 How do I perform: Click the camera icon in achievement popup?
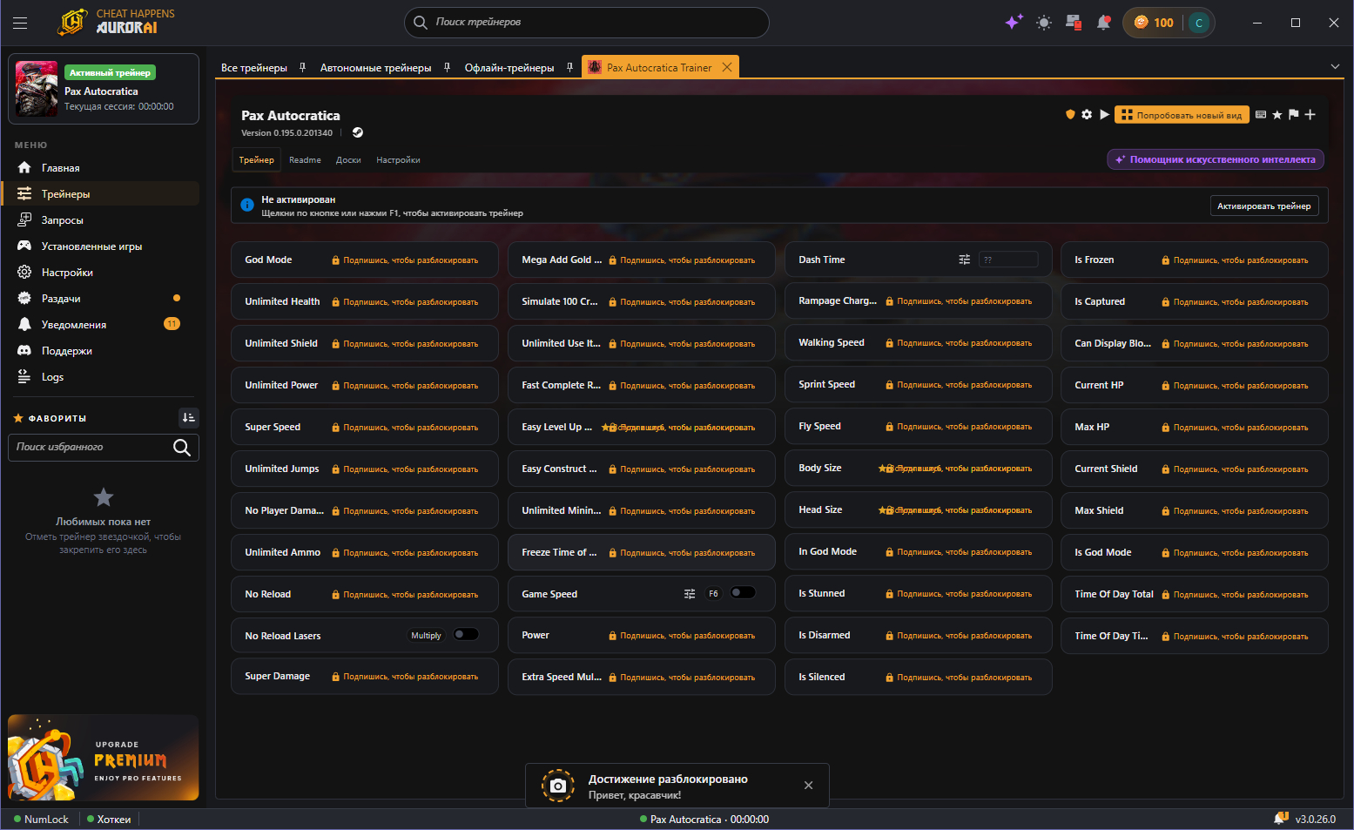click(x=558, y=786)
